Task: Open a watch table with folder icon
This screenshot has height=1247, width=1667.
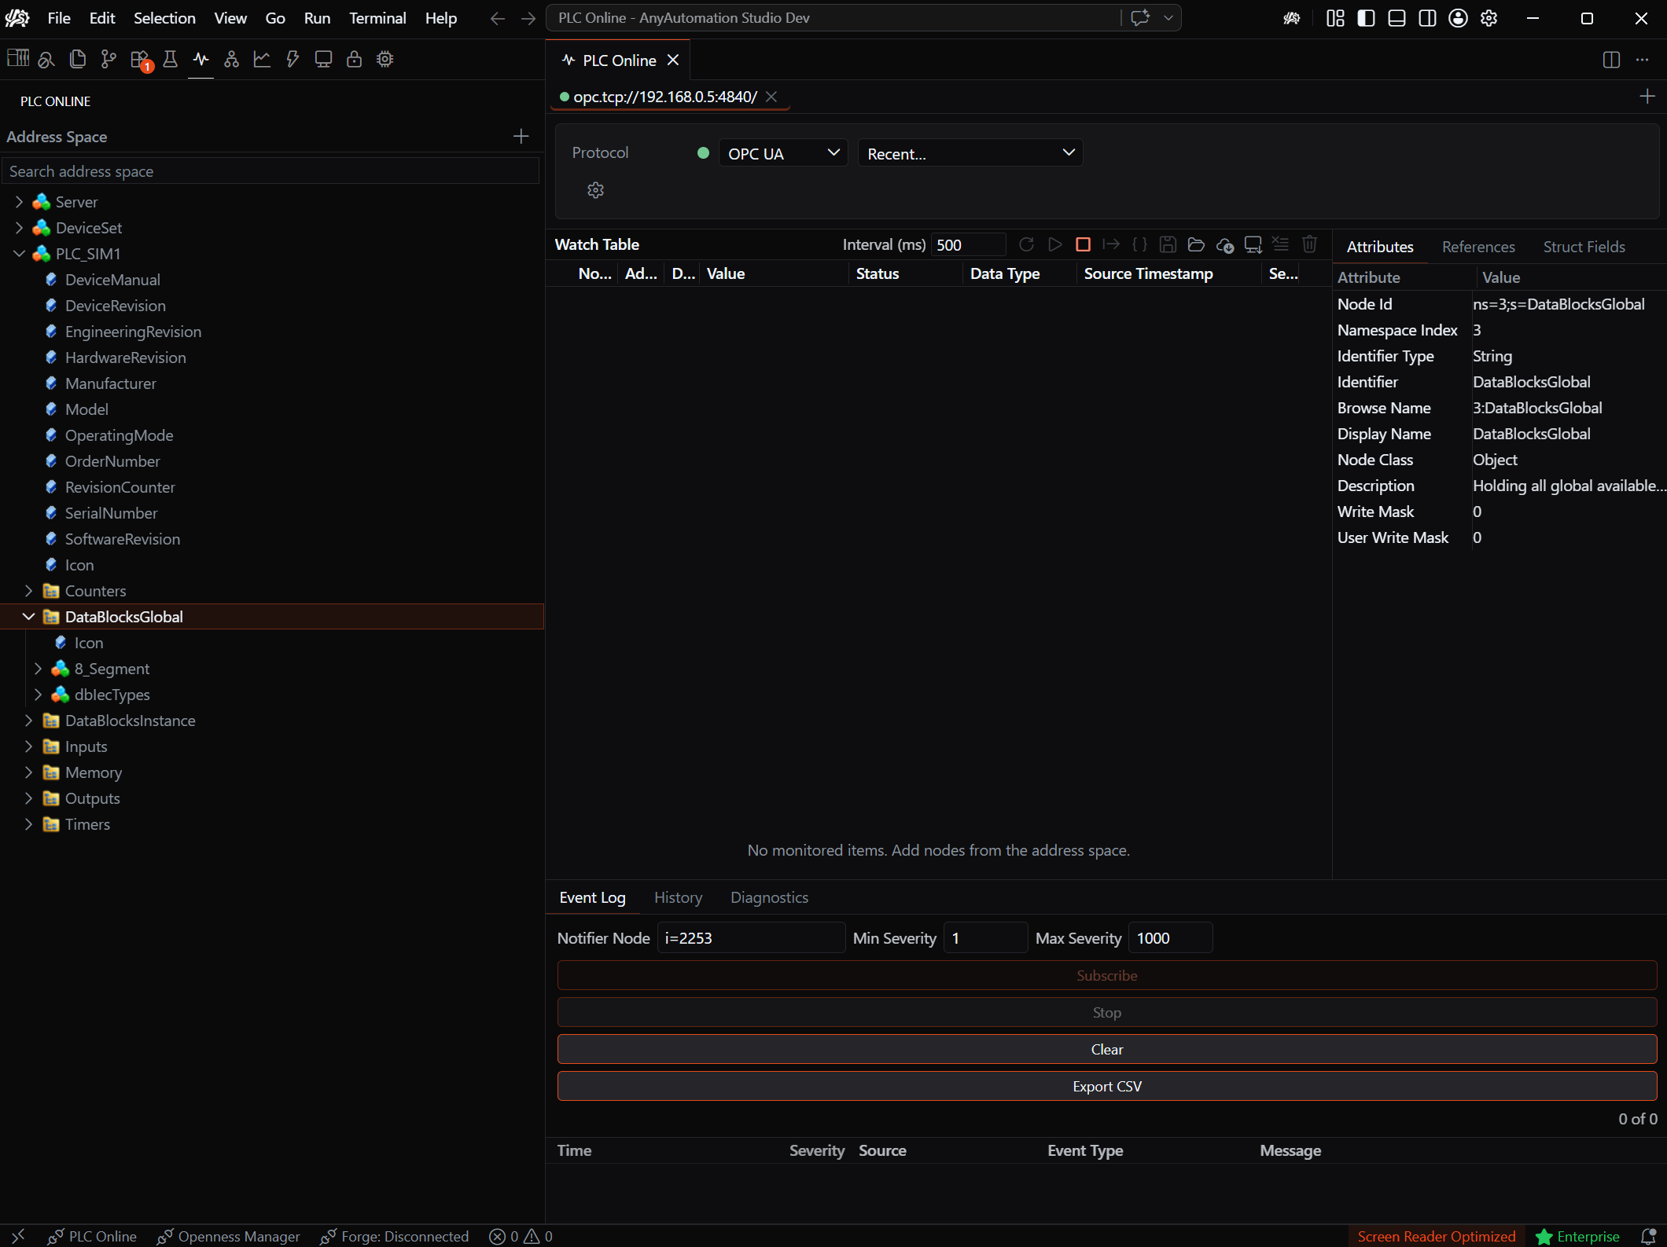Action: point(1196,244)
